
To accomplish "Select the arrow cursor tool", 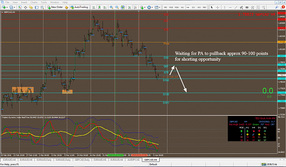I will pyautogui.click(x=211, y=7).
